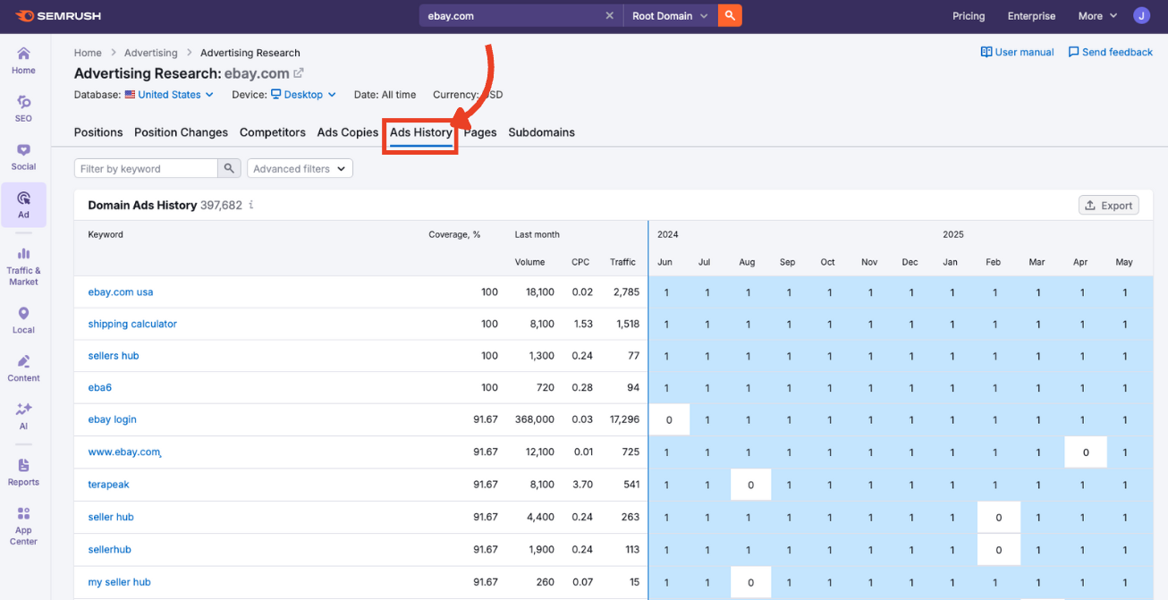Click the Export button

click(x=1108, y=205)
